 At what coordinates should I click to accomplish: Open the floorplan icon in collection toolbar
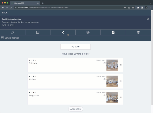38,32
